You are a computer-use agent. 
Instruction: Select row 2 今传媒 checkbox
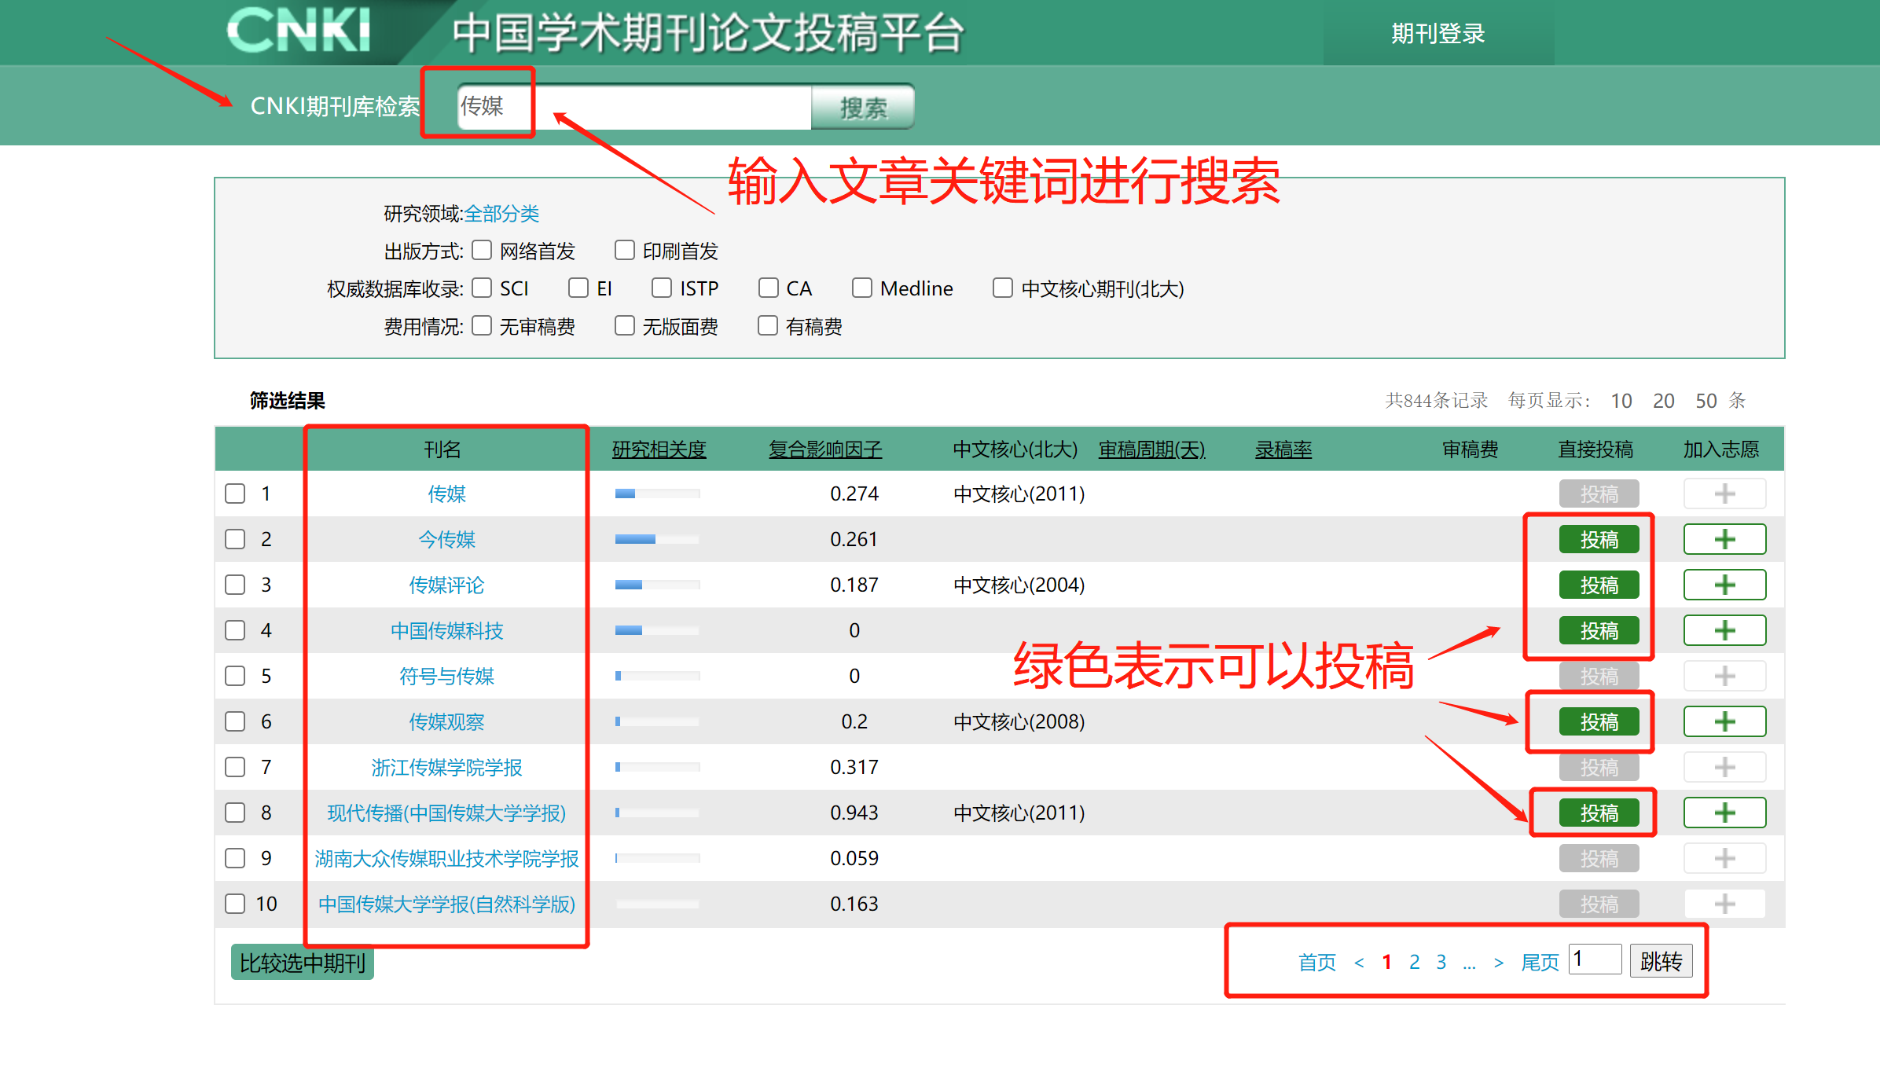click(235, 539)
